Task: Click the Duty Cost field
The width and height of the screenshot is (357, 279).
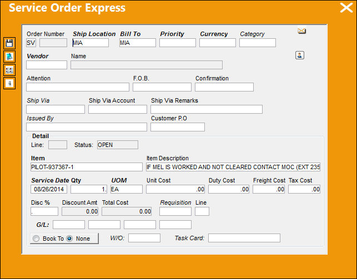Action: 229,189
